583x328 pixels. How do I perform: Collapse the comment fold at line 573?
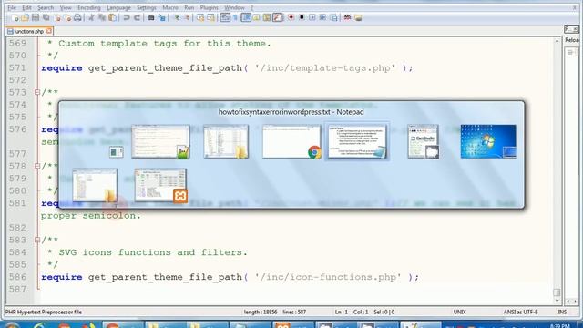[37, 92]
